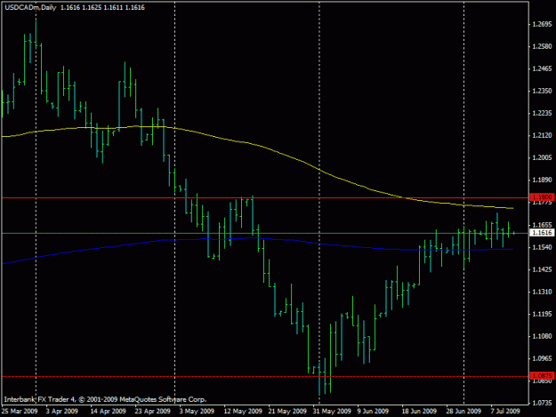The width and height of the screenshot is (556, 417).
Task: Click the 3 Apr 2009 date label
Action: 61,411
